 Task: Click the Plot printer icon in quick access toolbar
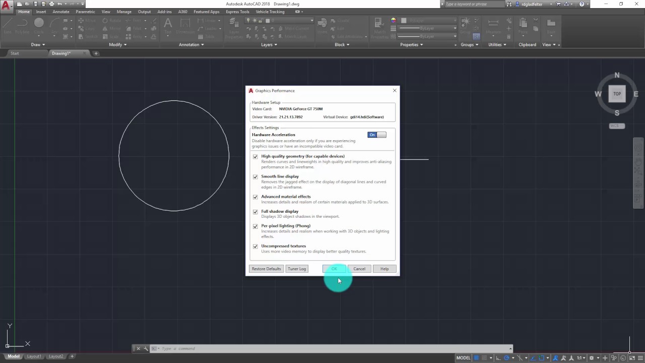pyautogui.click(x=51, y=4)
